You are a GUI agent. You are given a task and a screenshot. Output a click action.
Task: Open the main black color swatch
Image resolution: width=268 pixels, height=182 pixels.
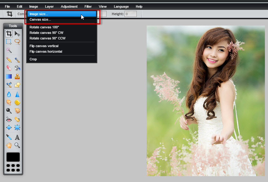(x=13, y=157)
